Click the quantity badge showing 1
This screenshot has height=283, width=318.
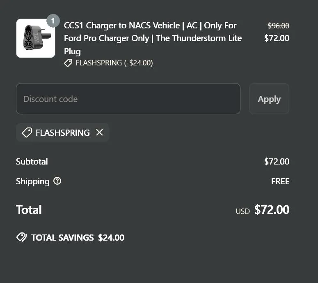(53, 21)
